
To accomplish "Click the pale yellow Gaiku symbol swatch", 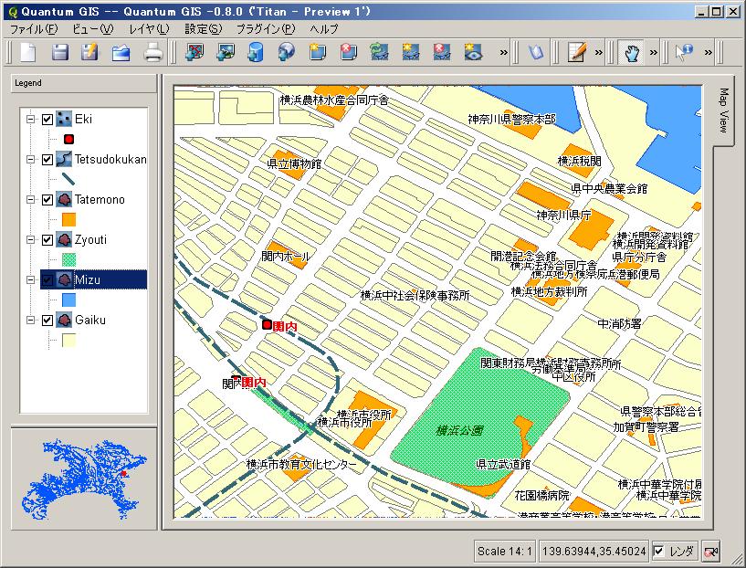I will click(69, 340).
